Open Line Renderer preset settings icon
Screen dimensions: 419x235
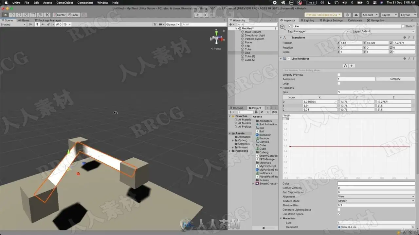[409, 59]
